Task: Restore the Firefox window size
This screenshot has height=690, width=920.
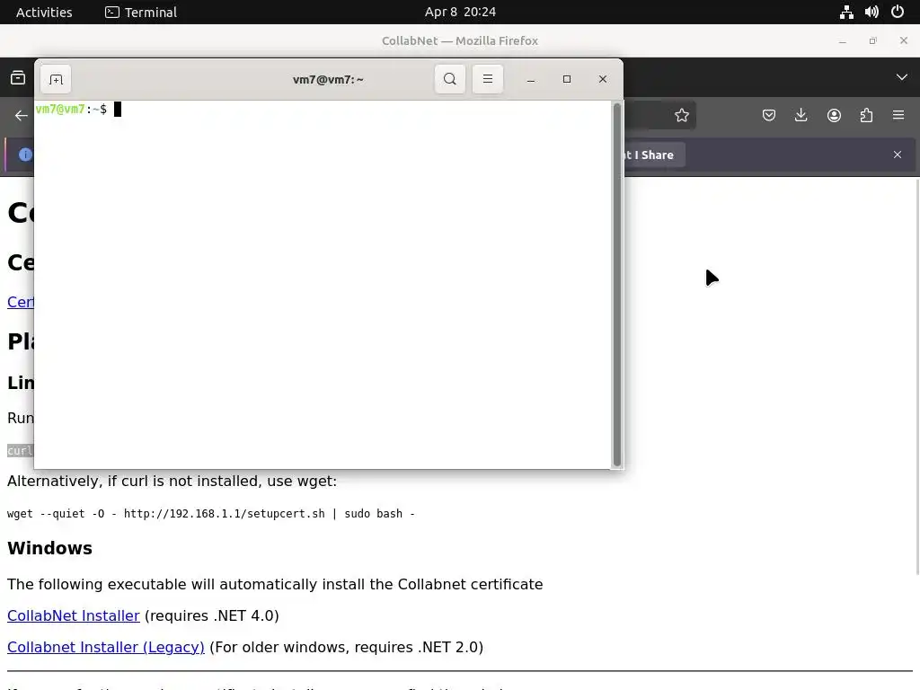Action: [x=873, y=41]
